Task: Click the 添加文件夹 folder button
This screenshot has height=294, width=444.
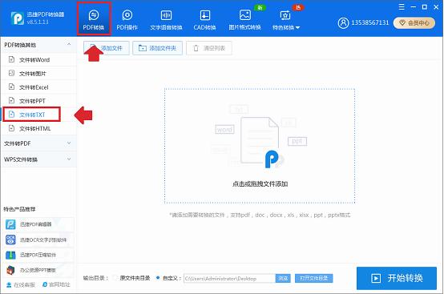Action: pos(157,48)
